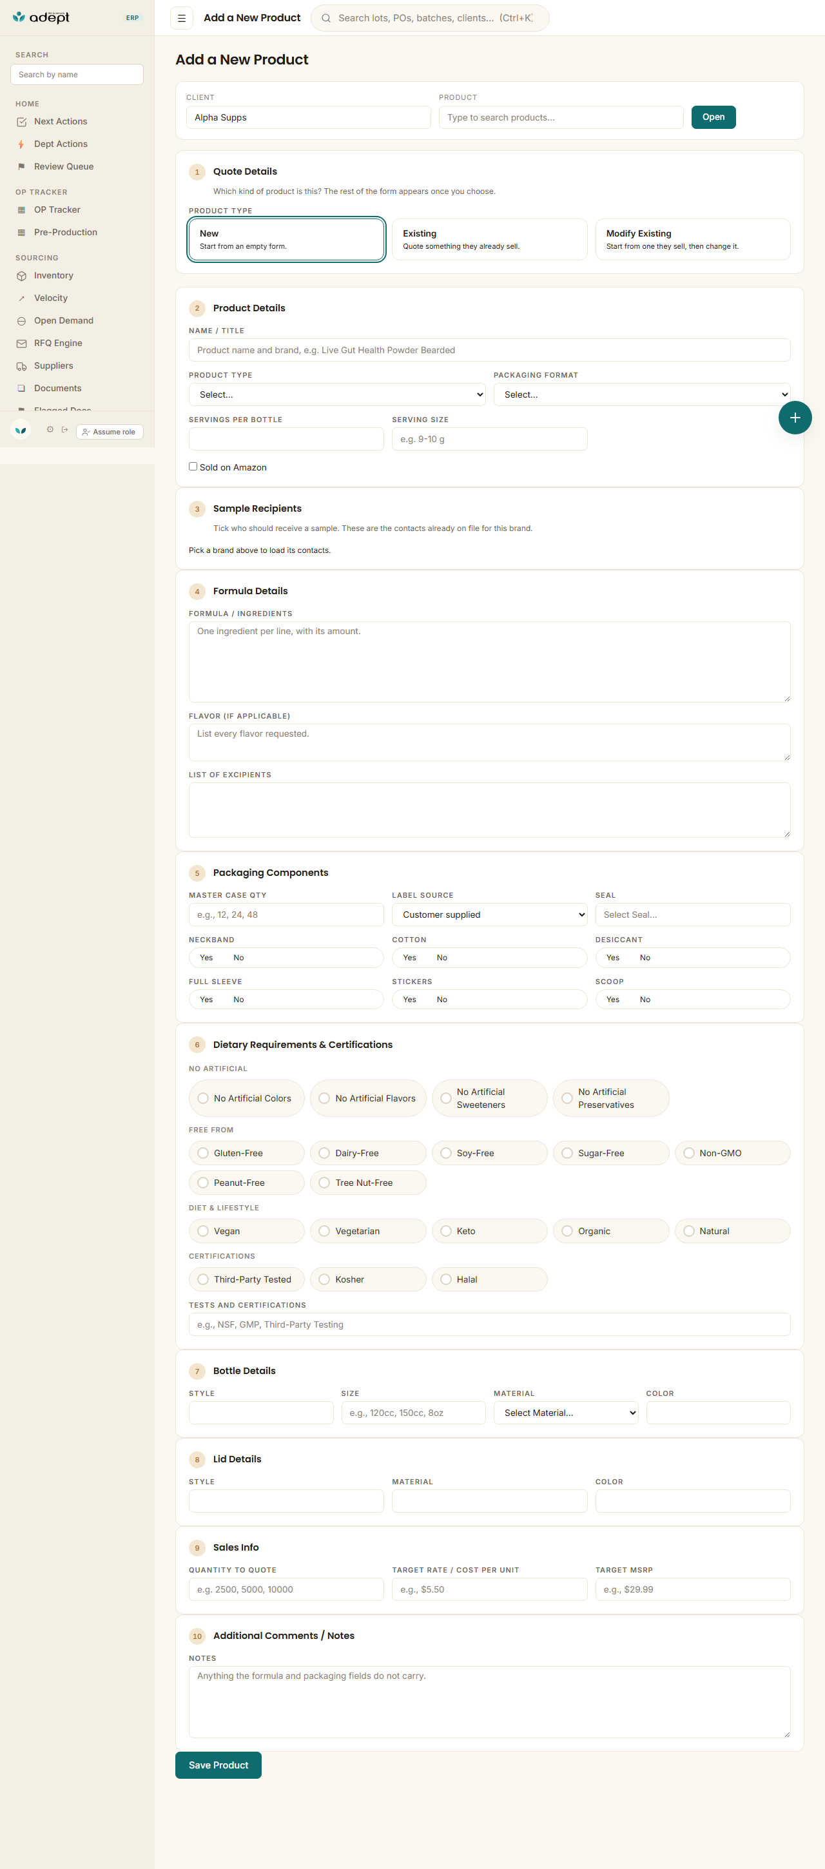Screen dimensions: 825x1869
Task: Select the Kosher certification
Action: coord(368,1279)
